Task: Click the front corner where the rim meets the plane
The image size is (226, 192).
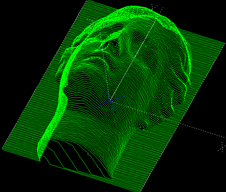Action: (40, 159)
